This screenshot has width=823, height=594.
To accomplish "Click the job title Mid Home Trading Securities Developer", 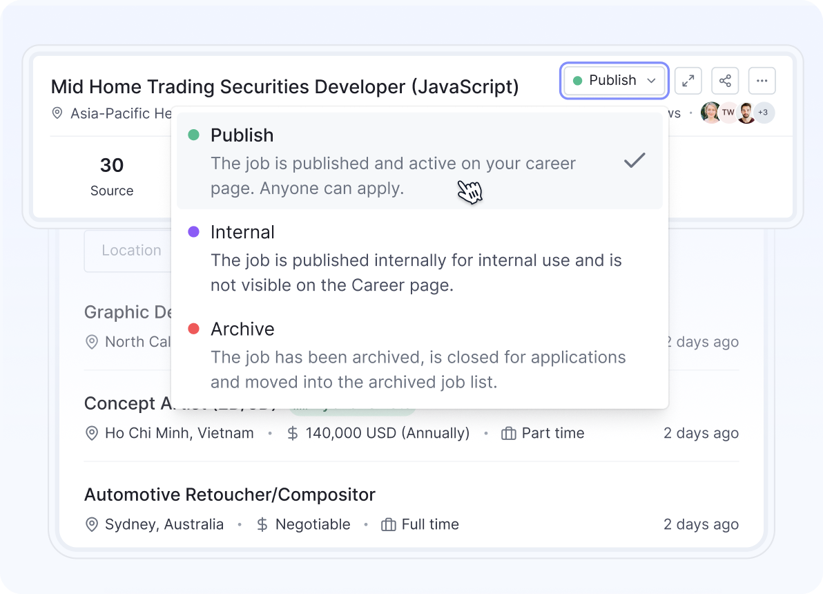I will pos(284,86).
